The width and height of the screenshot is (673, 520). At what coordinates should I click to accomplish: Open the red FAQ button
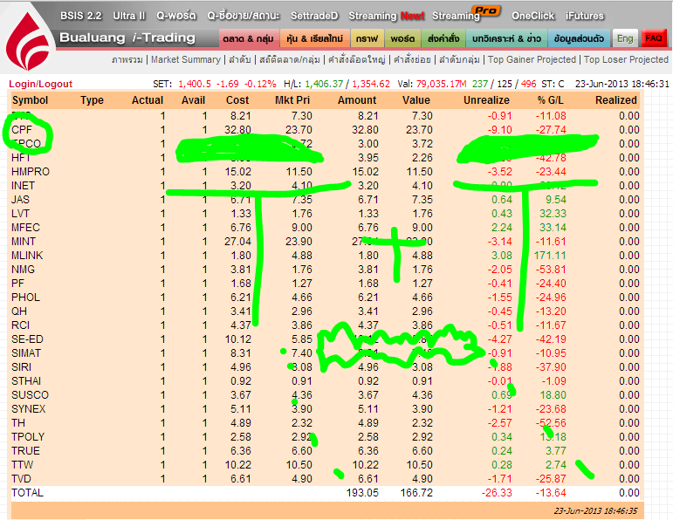pyautogui.click(x=653, y=38)
